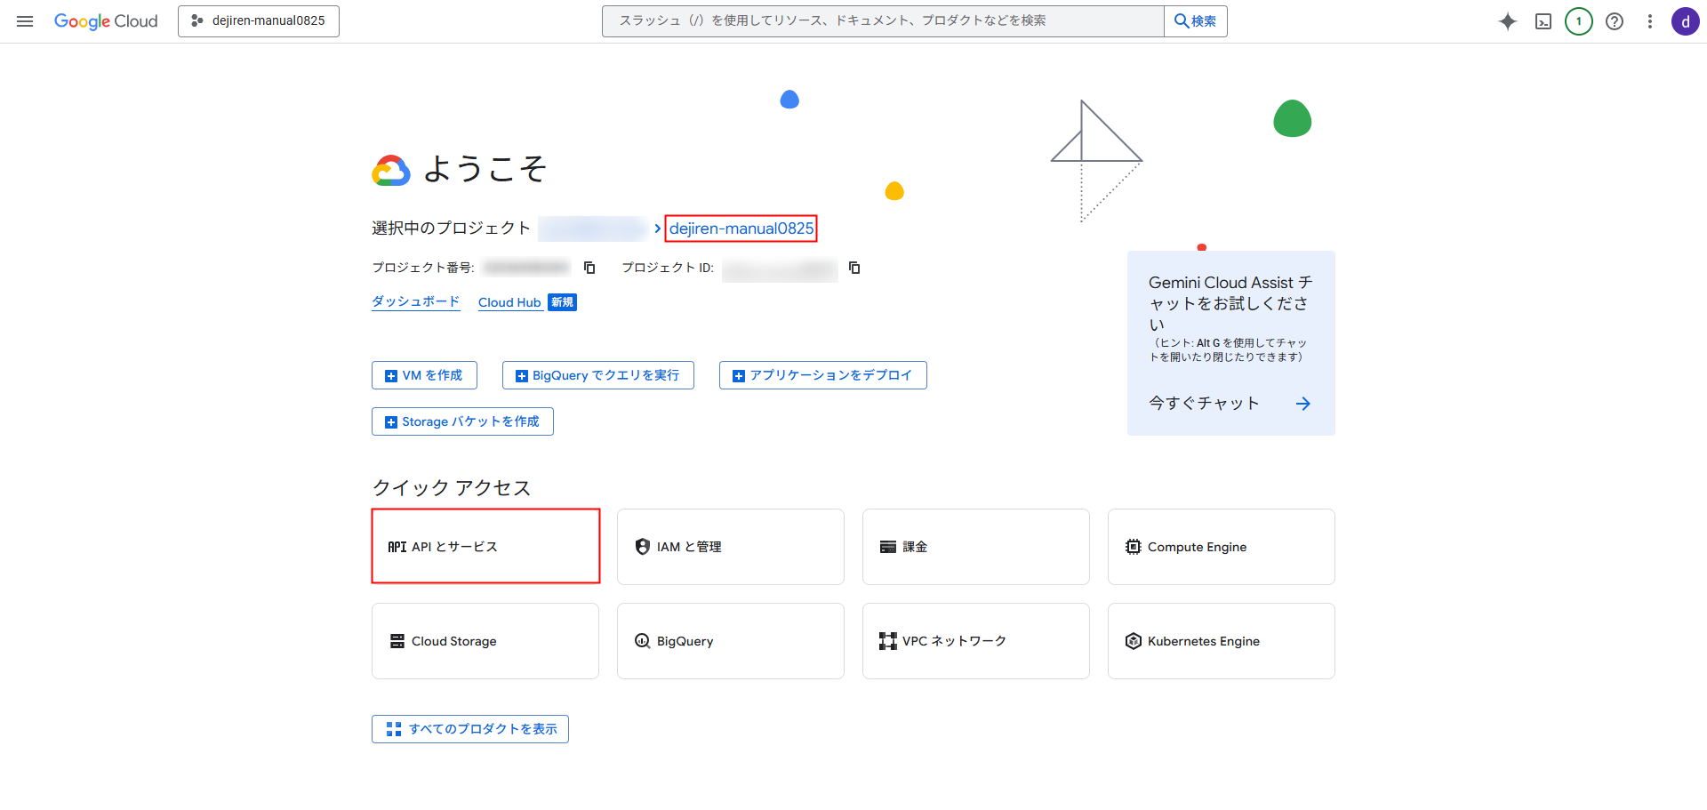Image resolution: width=1707 pixels, height=810 pixels.
Task: Click dejiren-manual0825 project name link
Action: (x=741, y=229)
